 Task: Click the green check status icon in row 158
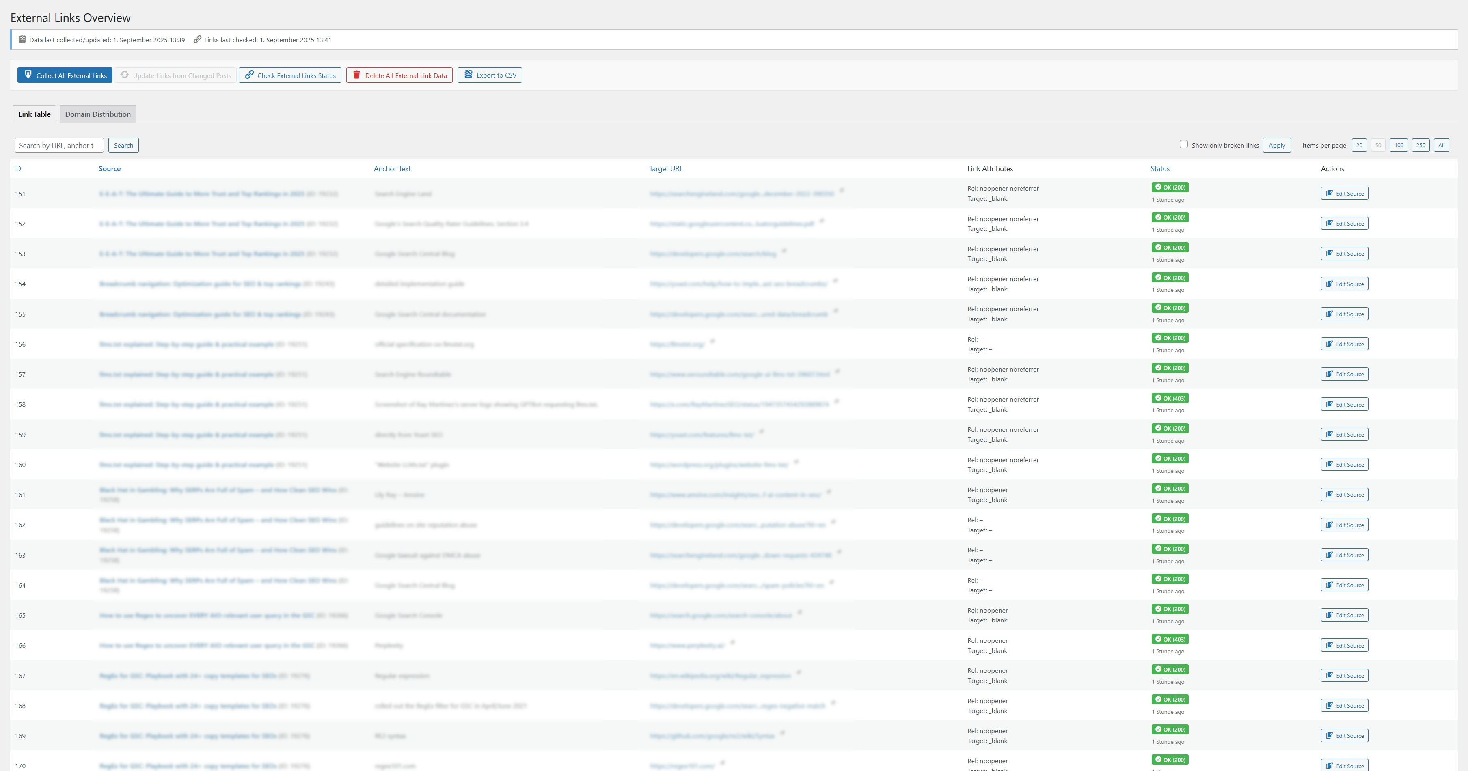tap(1158, 398)
